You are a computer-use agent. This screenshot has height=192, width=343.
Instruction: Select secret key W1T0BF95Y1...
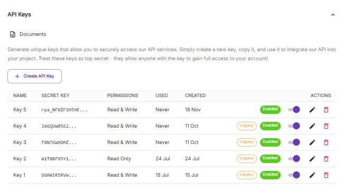tap(59, 159)
